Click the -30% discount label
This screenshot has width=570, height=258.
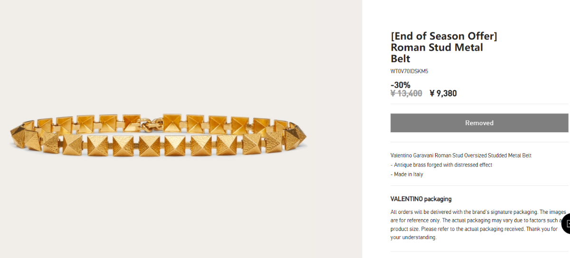[x=400, y=85]
